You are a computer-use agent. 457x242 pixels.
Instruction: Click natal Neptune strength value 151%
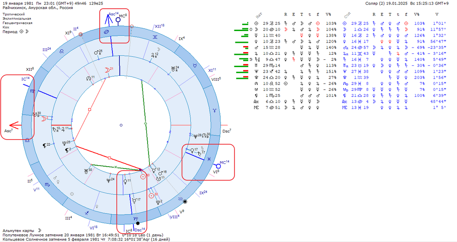pos(331,71)
